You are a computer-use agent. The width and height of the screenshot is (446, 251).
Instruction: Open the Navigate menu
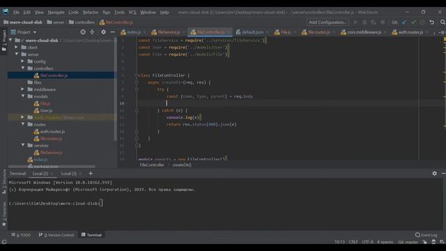[56, 13]
